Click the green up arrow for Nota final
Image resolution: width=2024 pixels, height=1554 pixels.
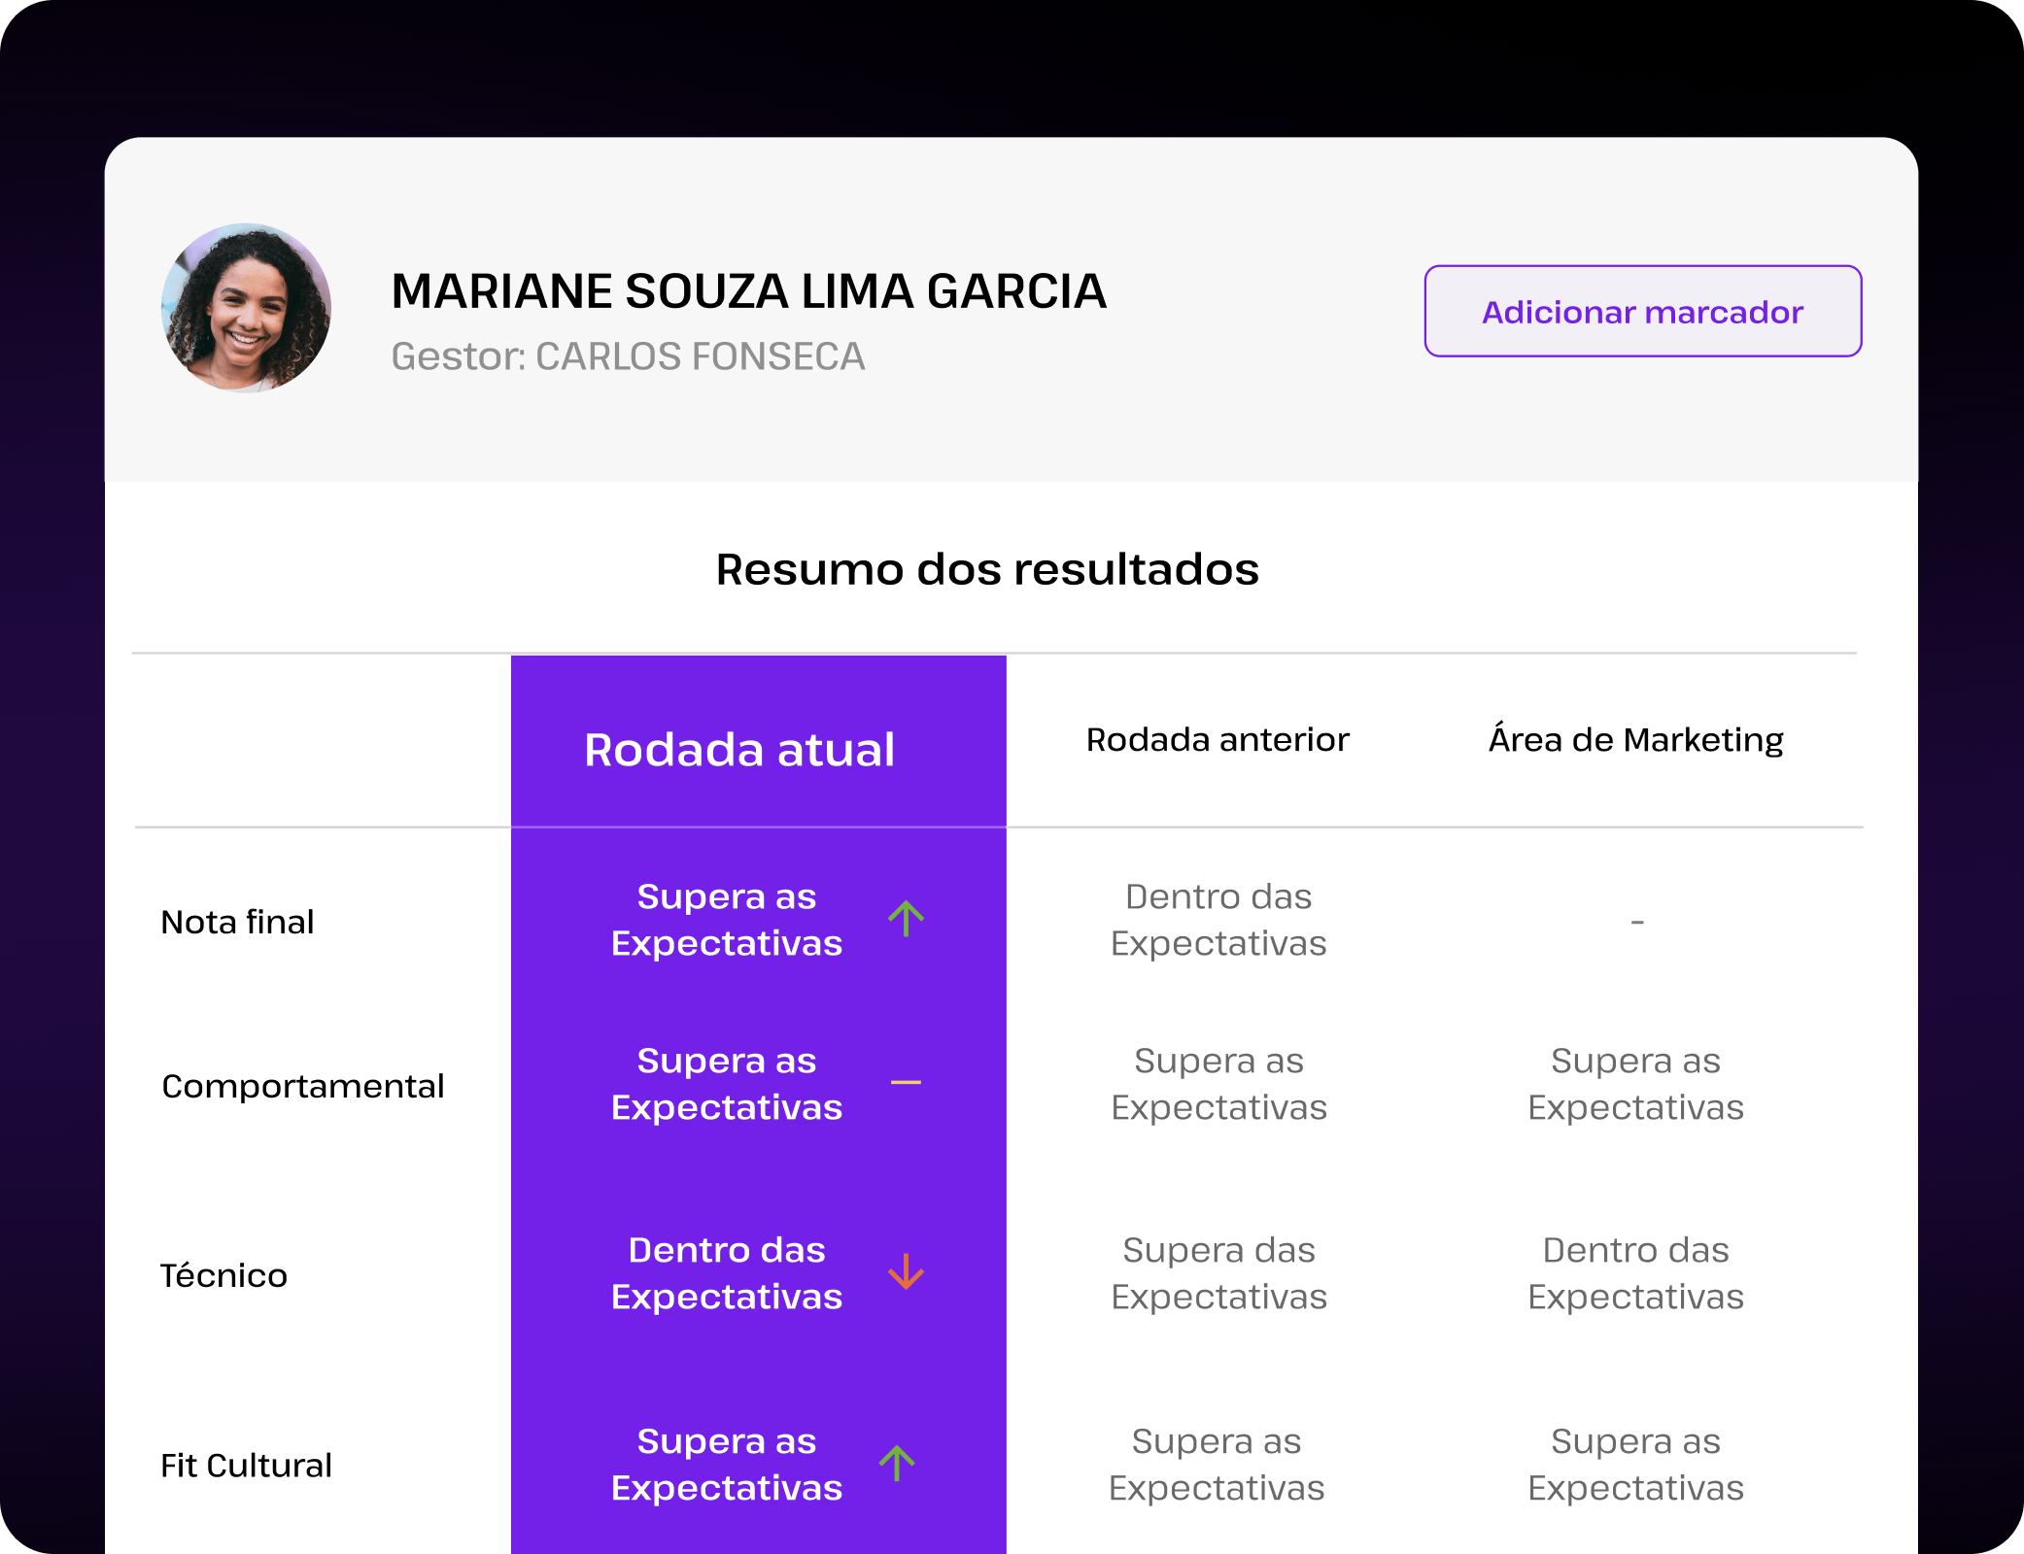(x=906, y=919)
